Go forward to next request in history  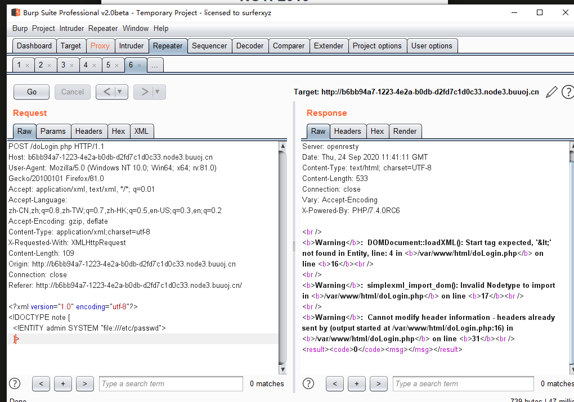pyautogui.click(x=144, y=92)
